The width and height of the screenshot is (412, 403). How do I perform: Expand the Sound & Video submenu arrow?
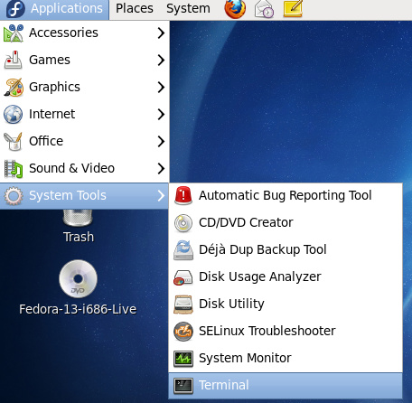point(161,168)
